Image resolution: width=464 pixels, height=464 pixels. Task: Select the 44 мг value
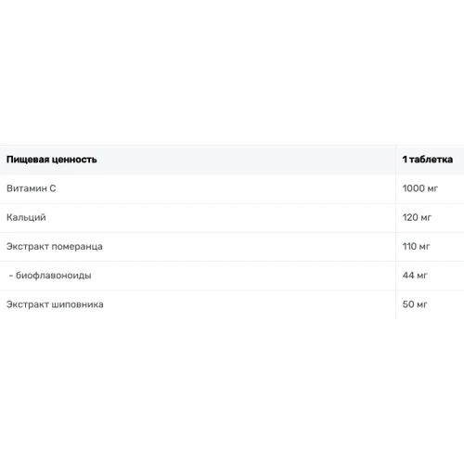pos(415,276)
